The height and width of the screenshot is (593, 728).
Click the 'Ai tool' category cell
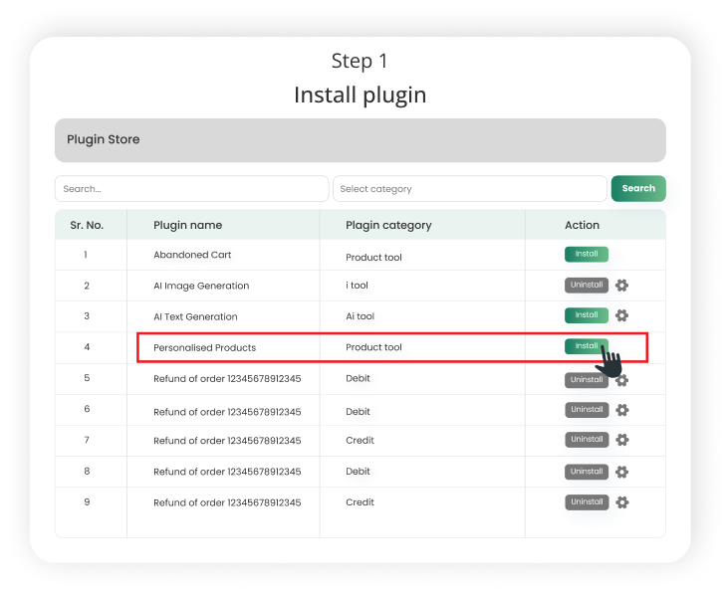[x=360, y=316]
